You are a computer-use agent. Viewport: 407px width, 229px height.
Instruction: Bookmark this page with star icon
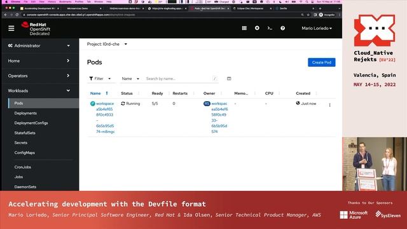tap(308, 15)
